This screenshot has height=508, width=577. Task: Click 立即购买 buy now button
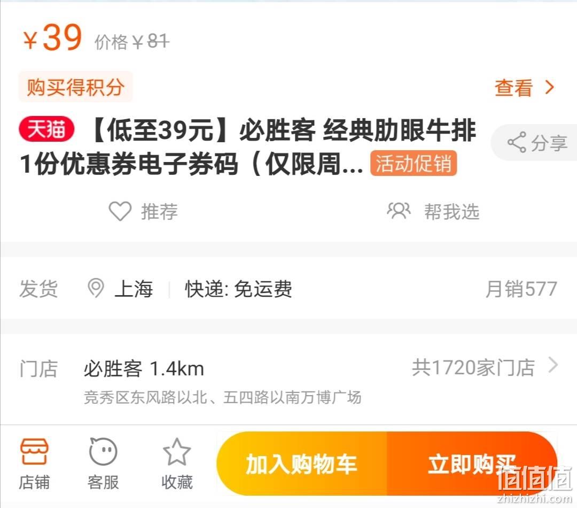(x=472, y=464)
